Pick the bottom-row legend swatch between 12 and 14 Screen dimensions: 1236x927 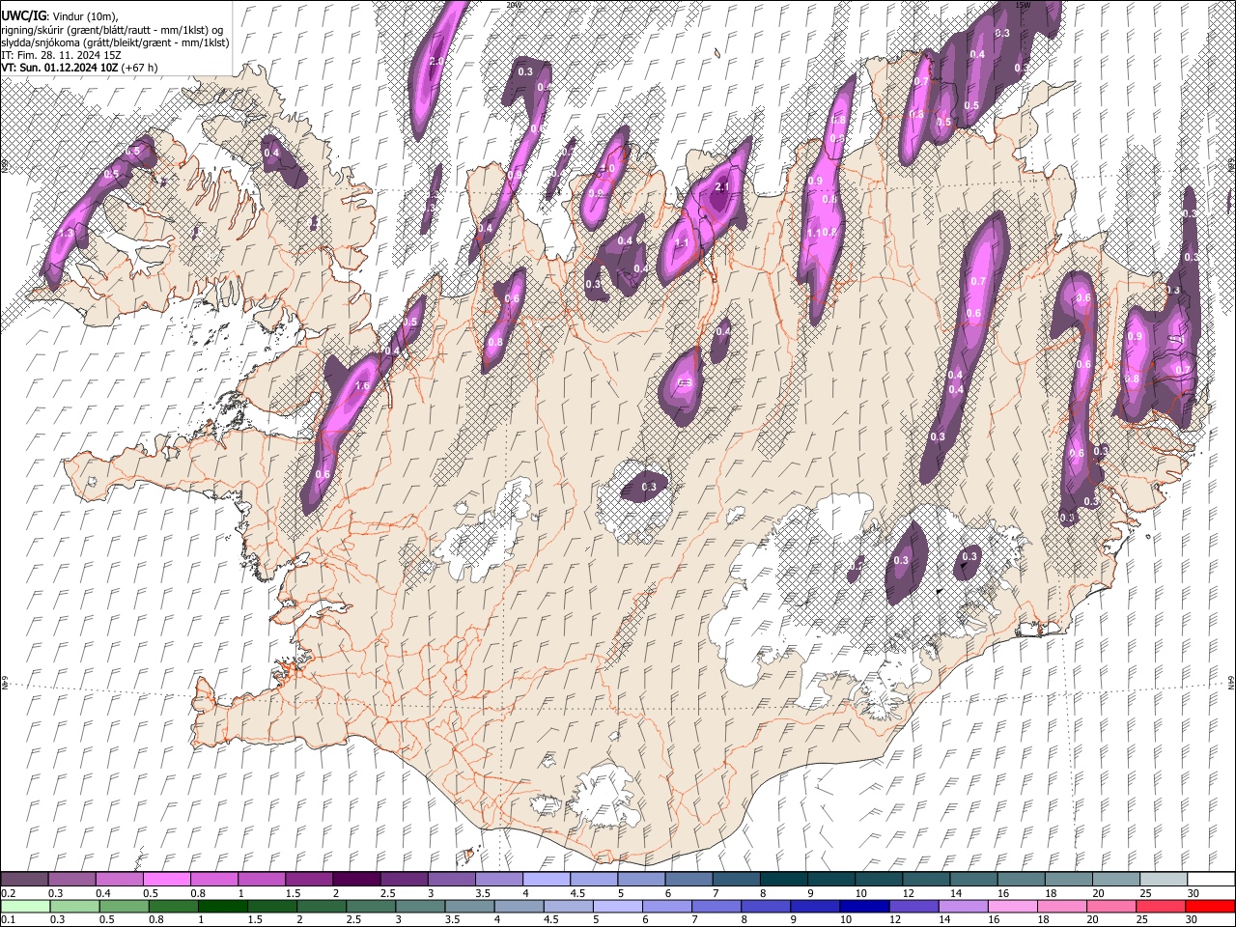(x=913, y=906)
